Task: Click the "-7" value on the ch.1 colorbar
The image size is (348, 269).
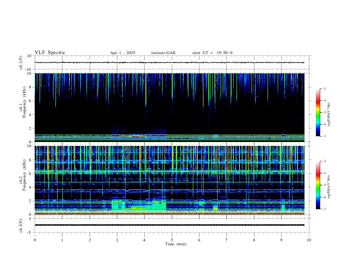Action: click(x=324, y=136)
